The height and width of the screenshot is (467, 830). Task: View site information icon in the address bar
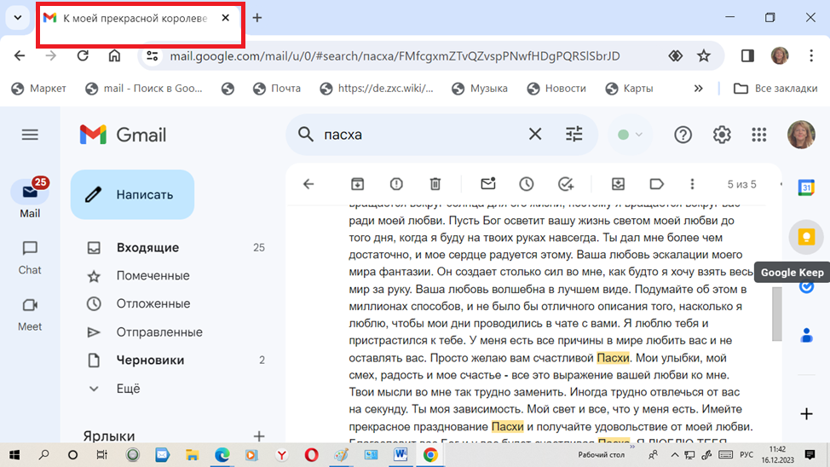click(153, 55)
